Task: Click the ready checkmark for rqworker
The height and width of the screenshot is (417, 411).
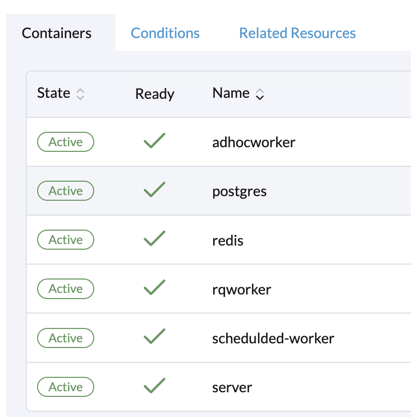Action: tap(155, 287)
